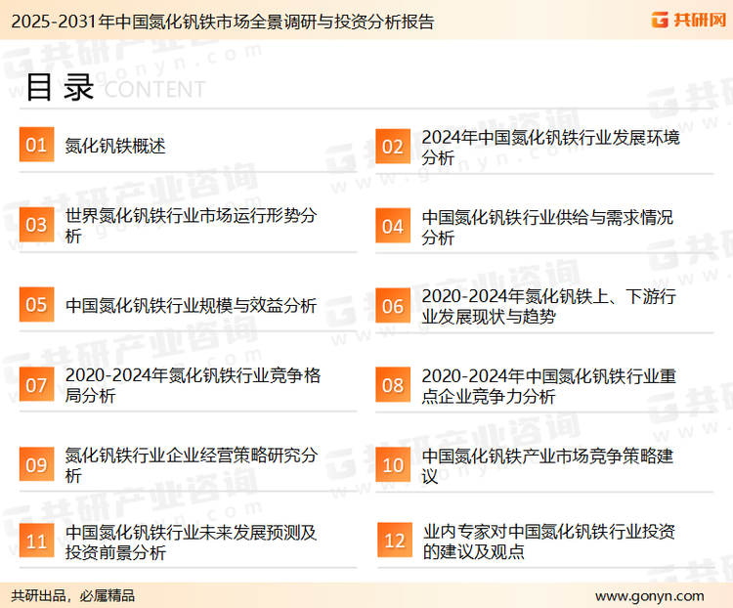Select the 07 chapter number badge

(x=36, y=385)
